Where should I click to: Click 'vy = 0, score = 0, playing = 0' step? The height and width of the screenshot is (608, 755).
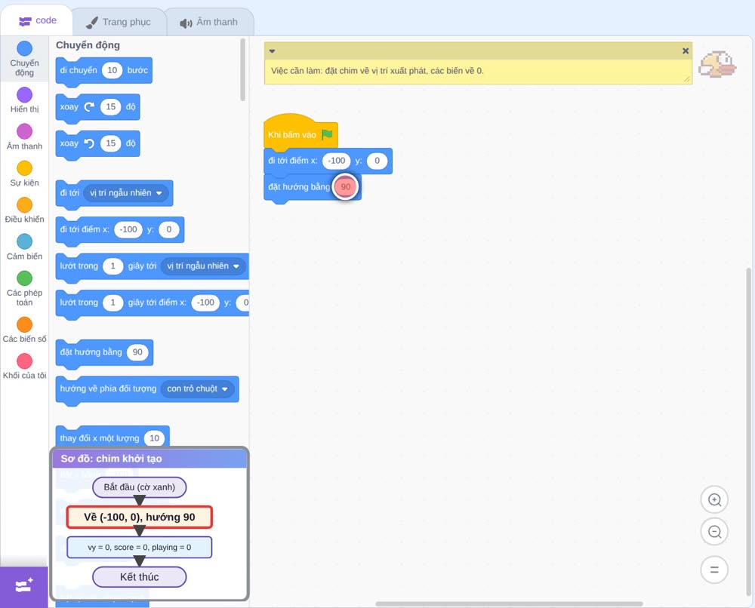pyautogui.click(x=139, y=548)
